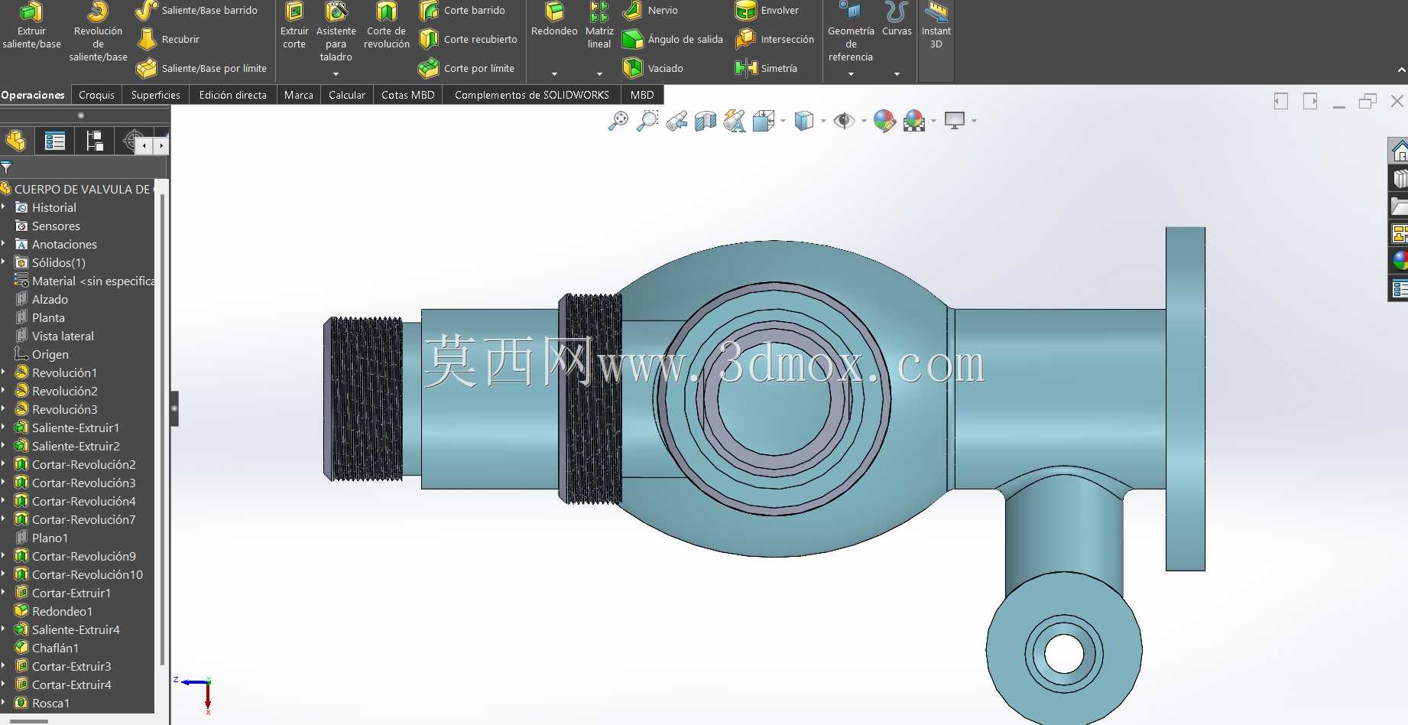This screenshot has width=1408, height=725.
Task: Select Material sin especificar item
Action: 84,281
